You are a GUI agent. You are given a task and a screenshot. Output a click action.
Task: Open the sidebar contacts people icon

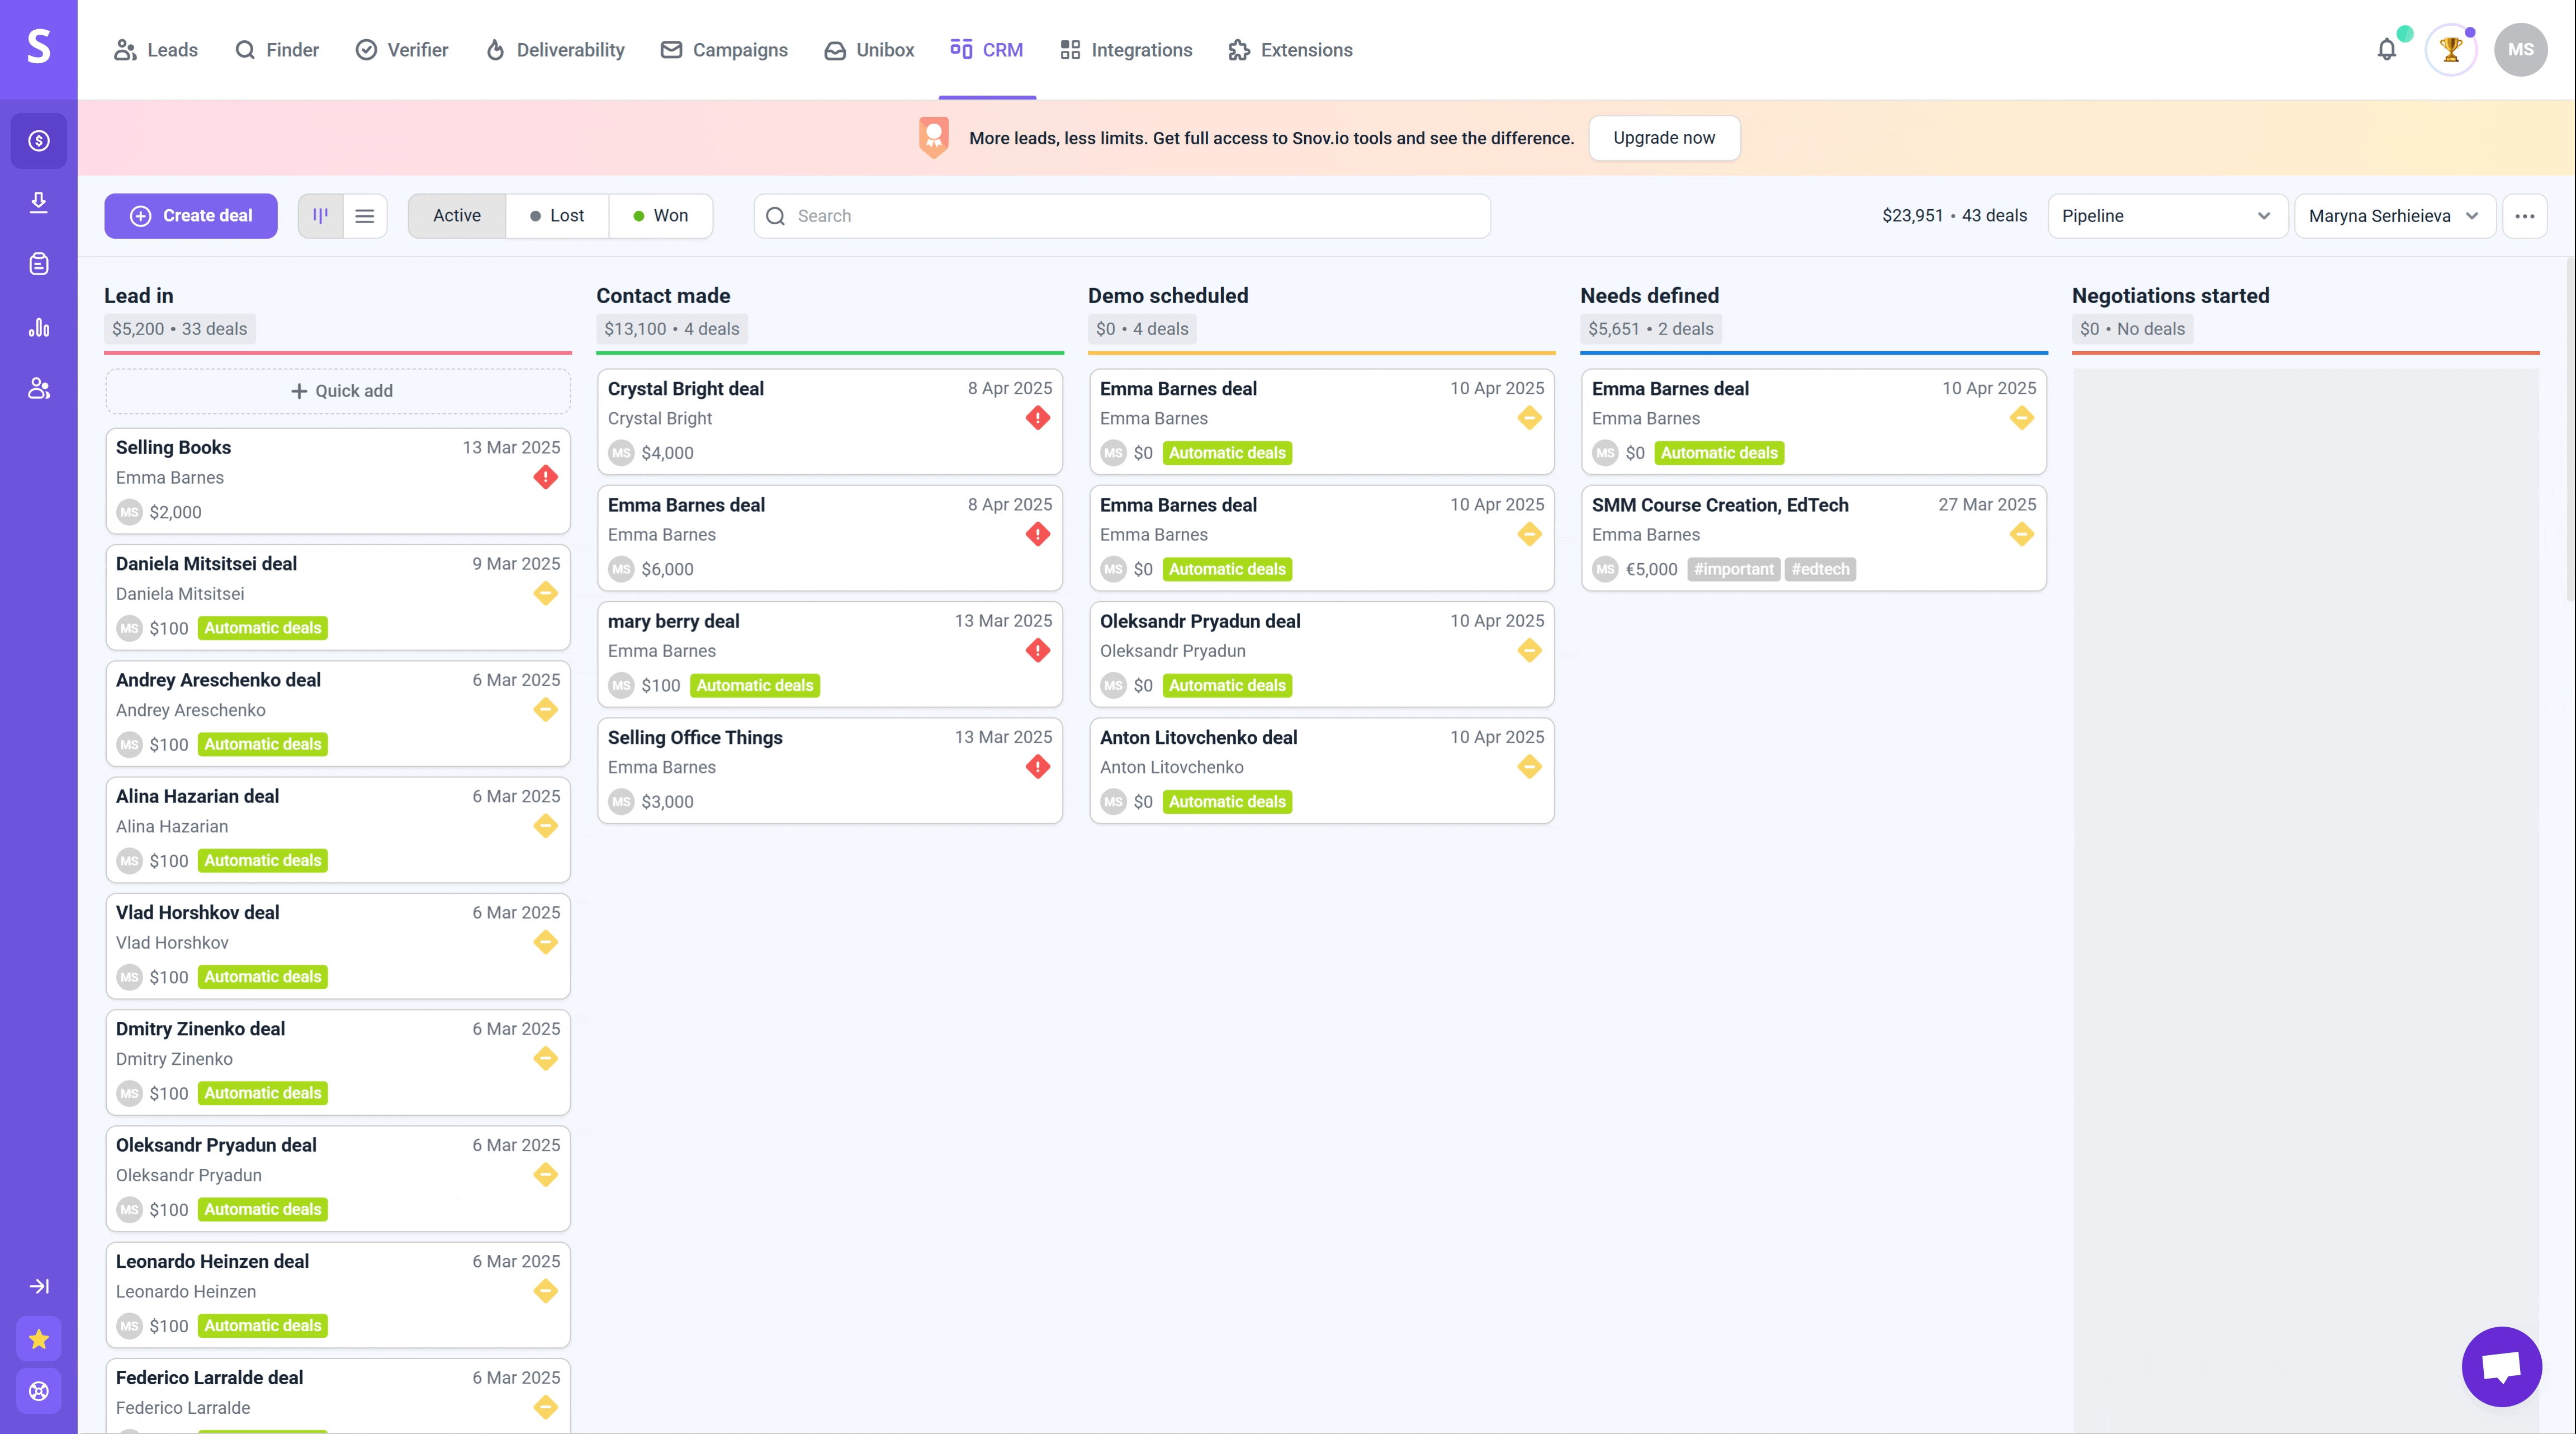pos(39,388)
